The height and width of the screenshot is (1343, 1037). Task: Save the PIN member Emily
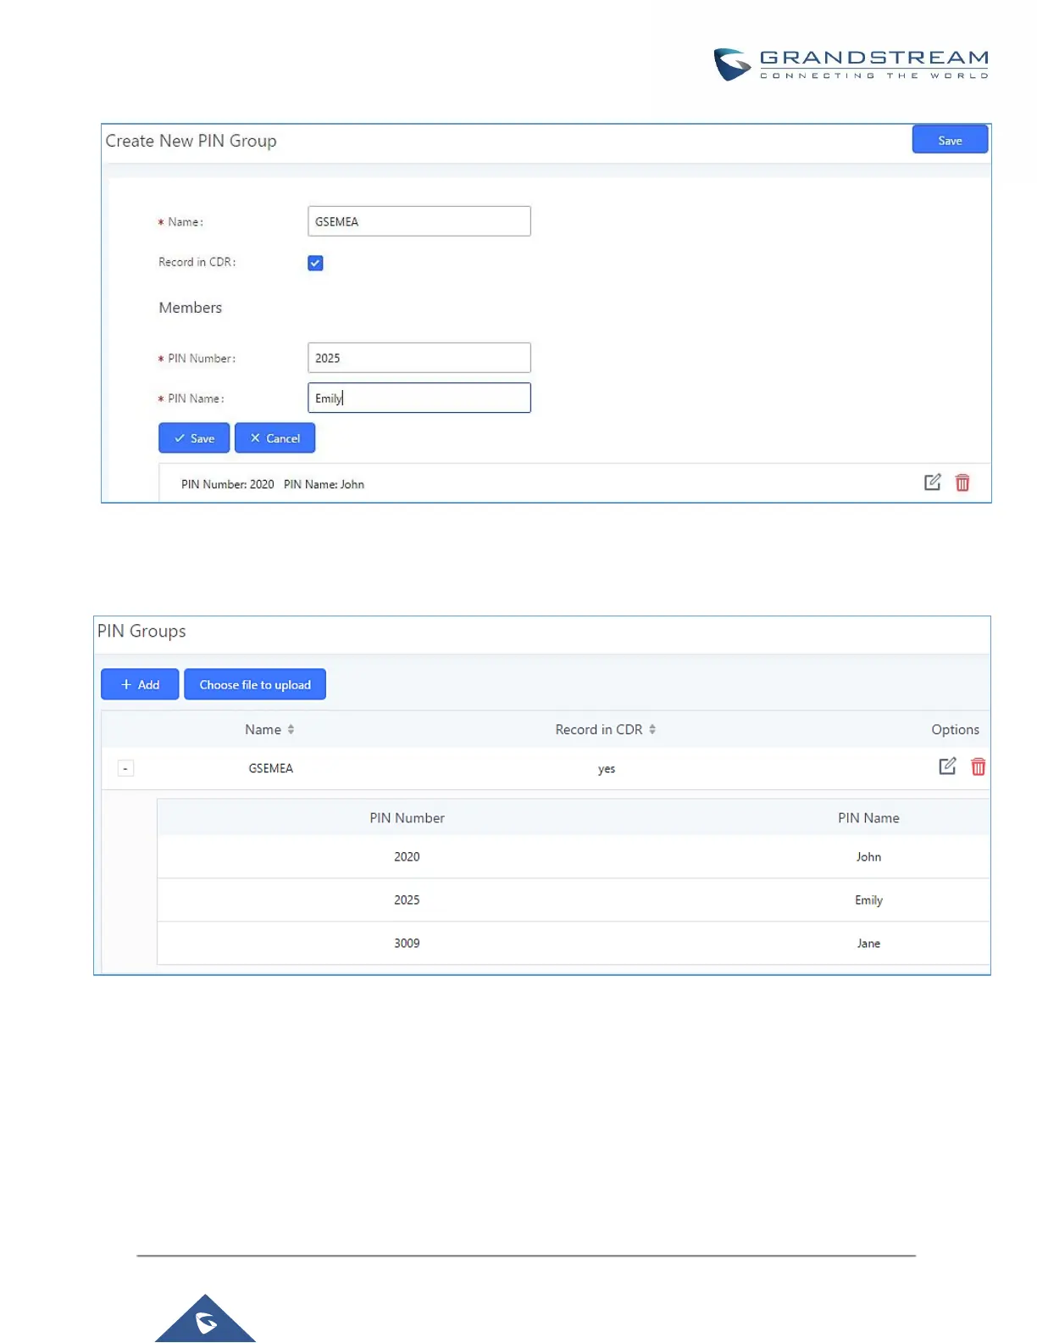[x=194, y=438]
